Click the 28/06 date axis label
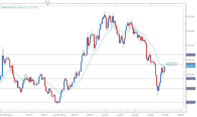This screenshot has width=197, height=117. tap(180, 115)
